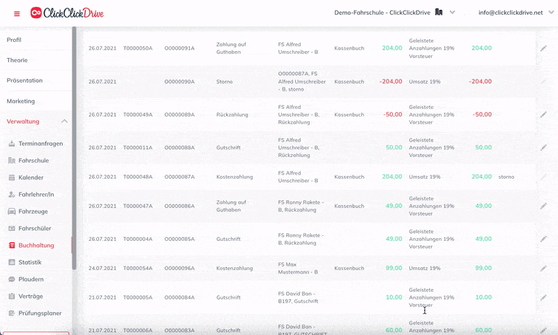The width and height of the screenshot is (558, 335).
Task: Open the Theorie menu item
Action: pos(17,60)
